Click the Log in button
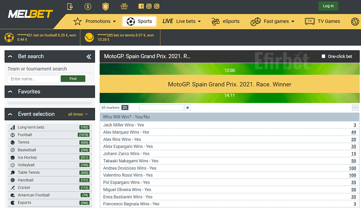Screen dimensions: 361x208 click(x=328, y=6)
